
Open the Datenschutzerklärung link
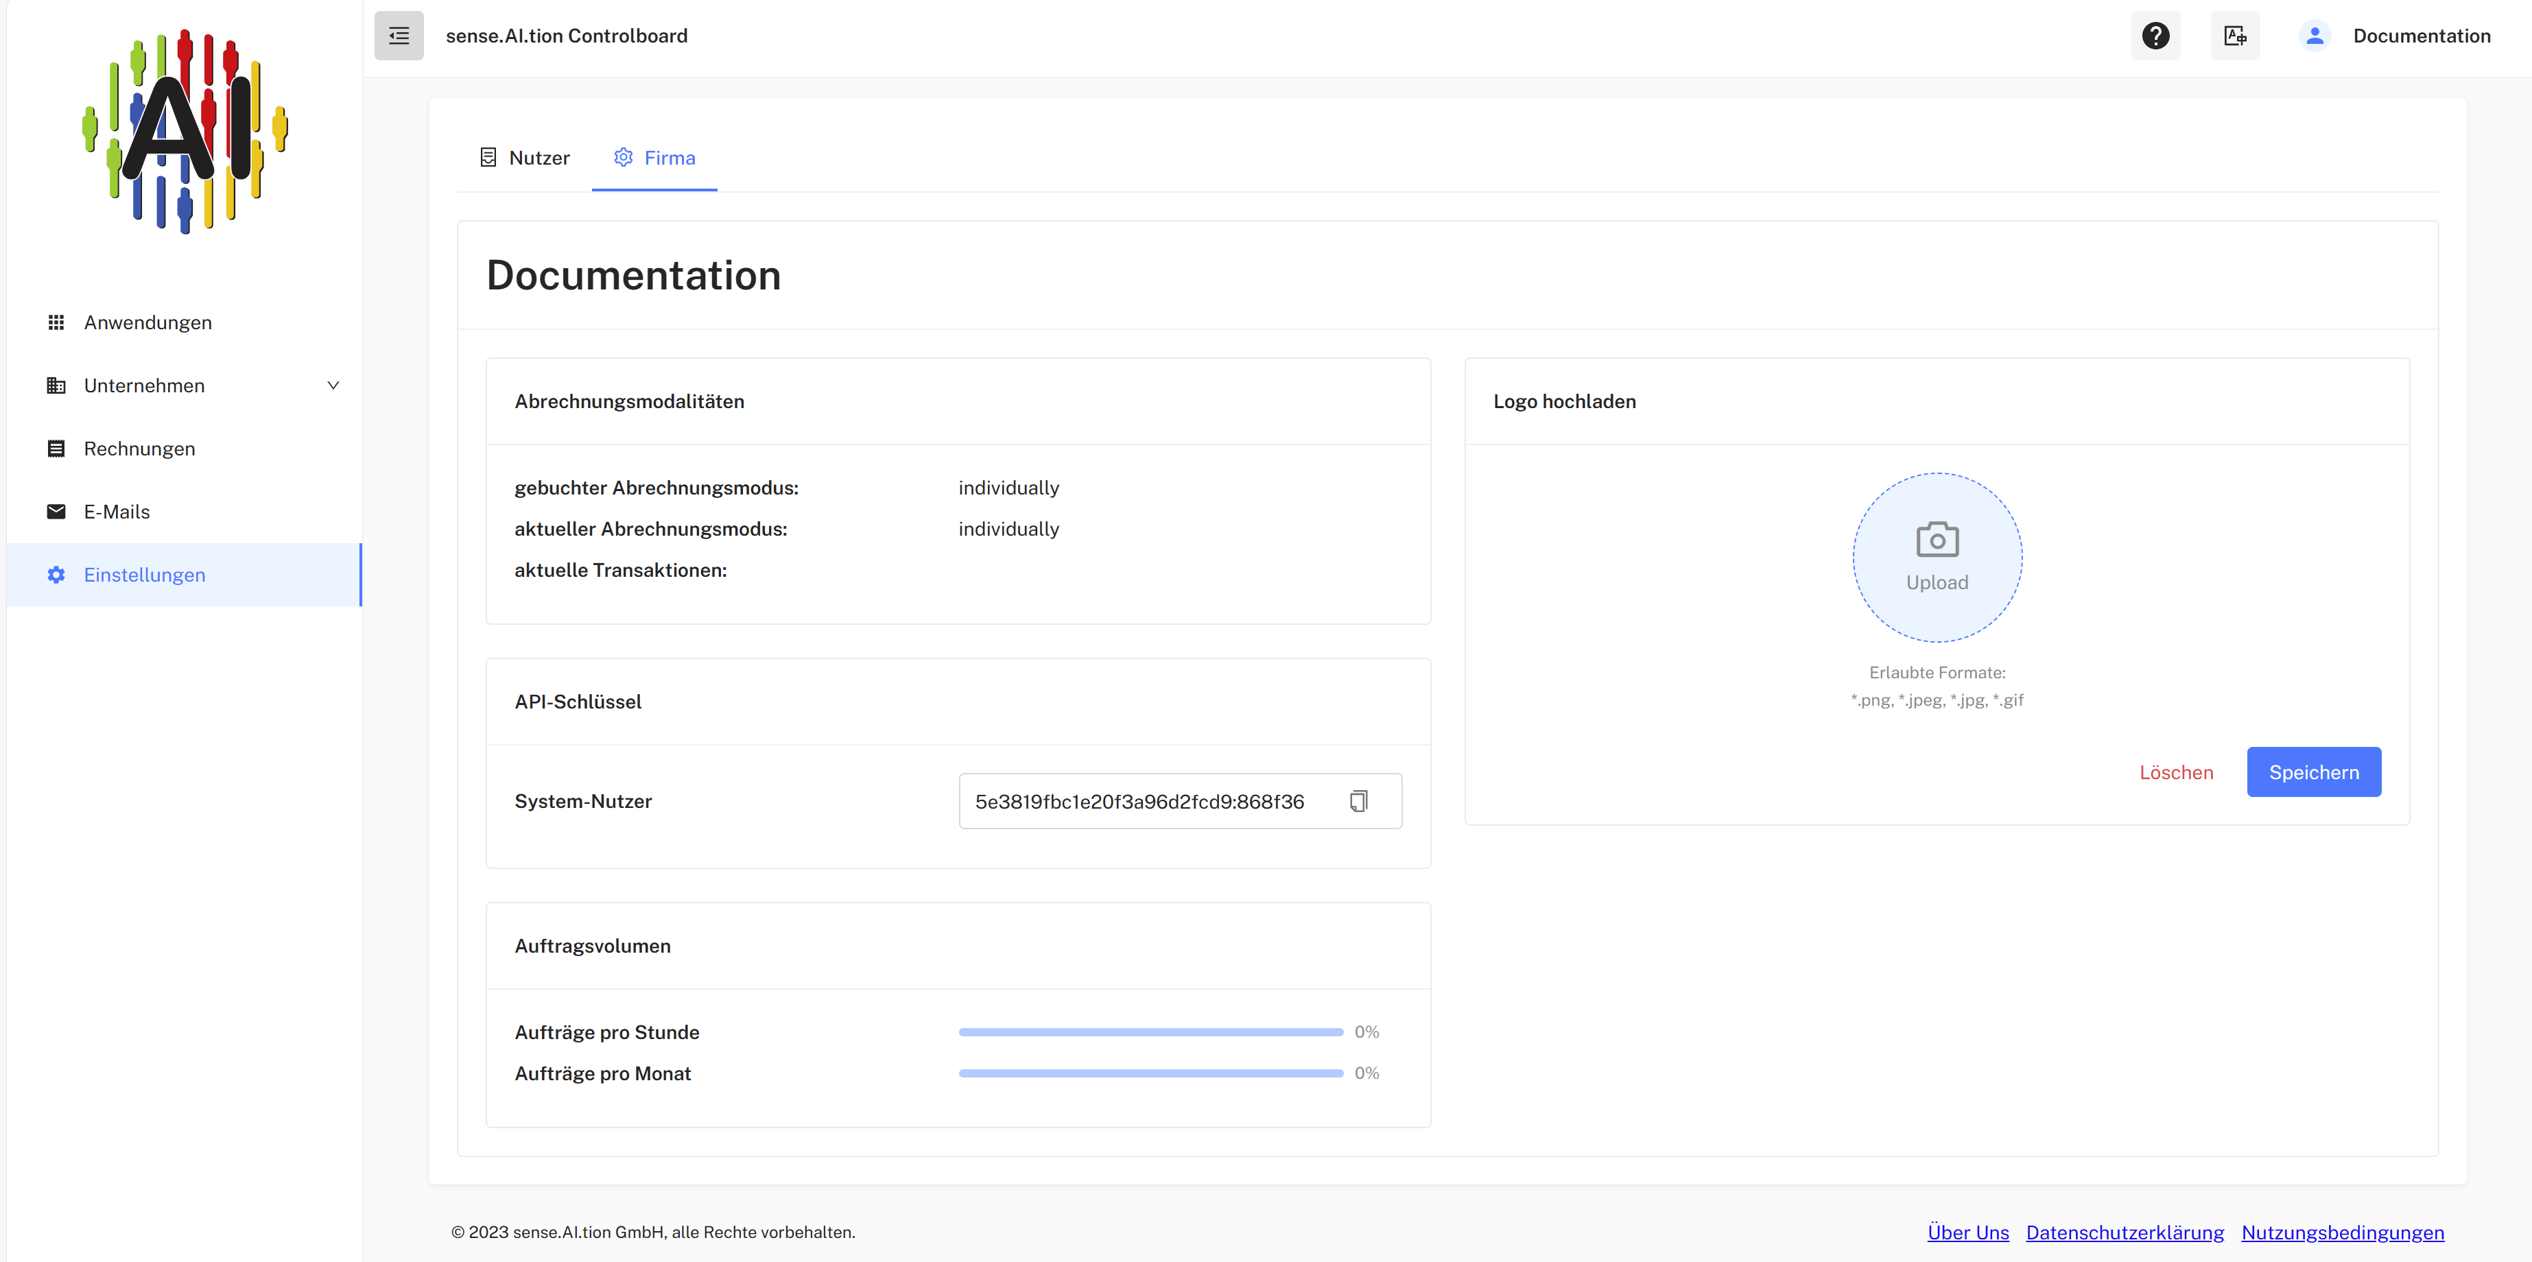pos(2125,1233)
